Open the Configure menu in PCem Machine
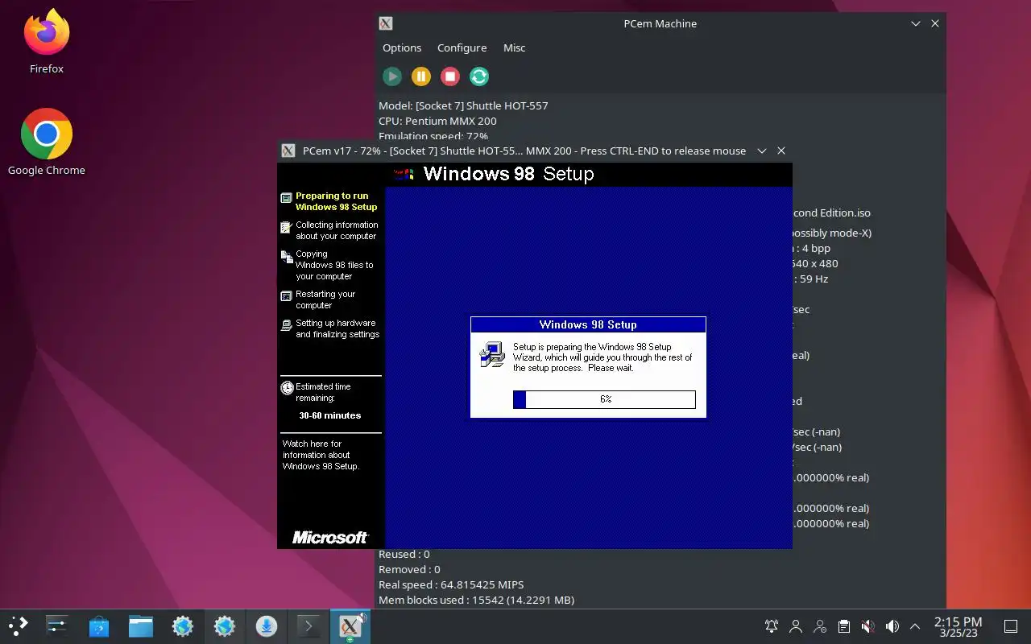Image resolution: width=1031 pixels, height=644 pixels. coord(462,47)
